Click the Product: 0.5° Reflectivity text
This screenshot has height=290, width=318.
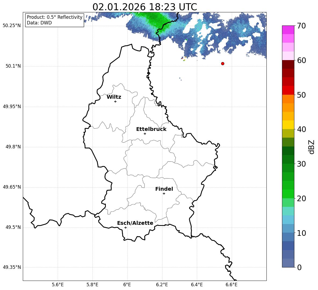55,17
